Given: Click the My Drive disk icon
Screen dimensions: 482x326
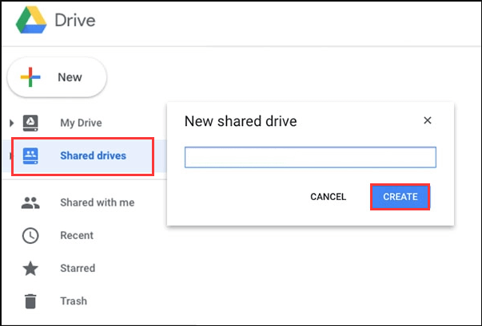Looking at the screenshot, I should 30,123.
